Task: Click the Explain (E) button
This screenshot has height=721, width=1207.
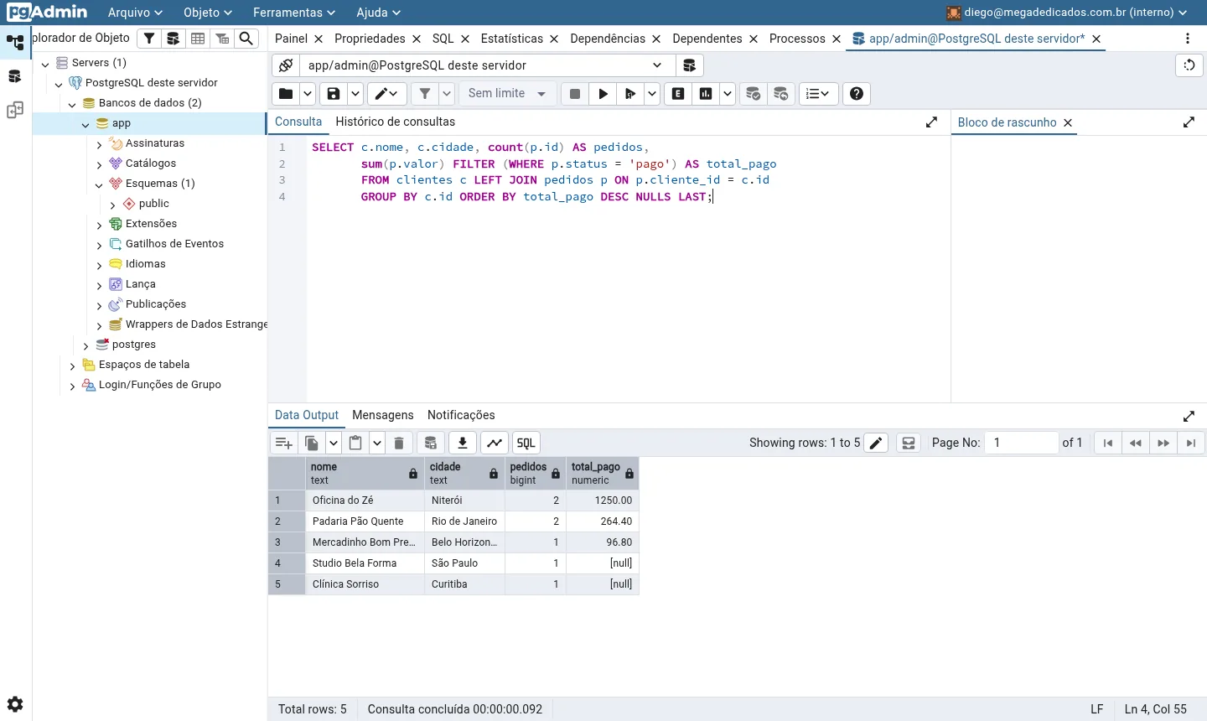Action: tap(678, 94)
